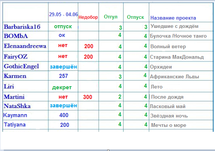Click the Отгул value '3' for Barbariska16

click(121, 28)
